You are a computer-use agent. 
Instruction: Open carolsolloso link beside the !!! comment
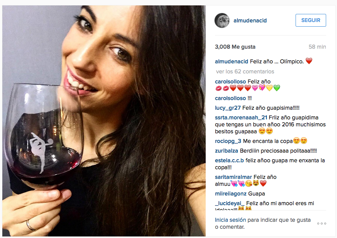[230, 98]
